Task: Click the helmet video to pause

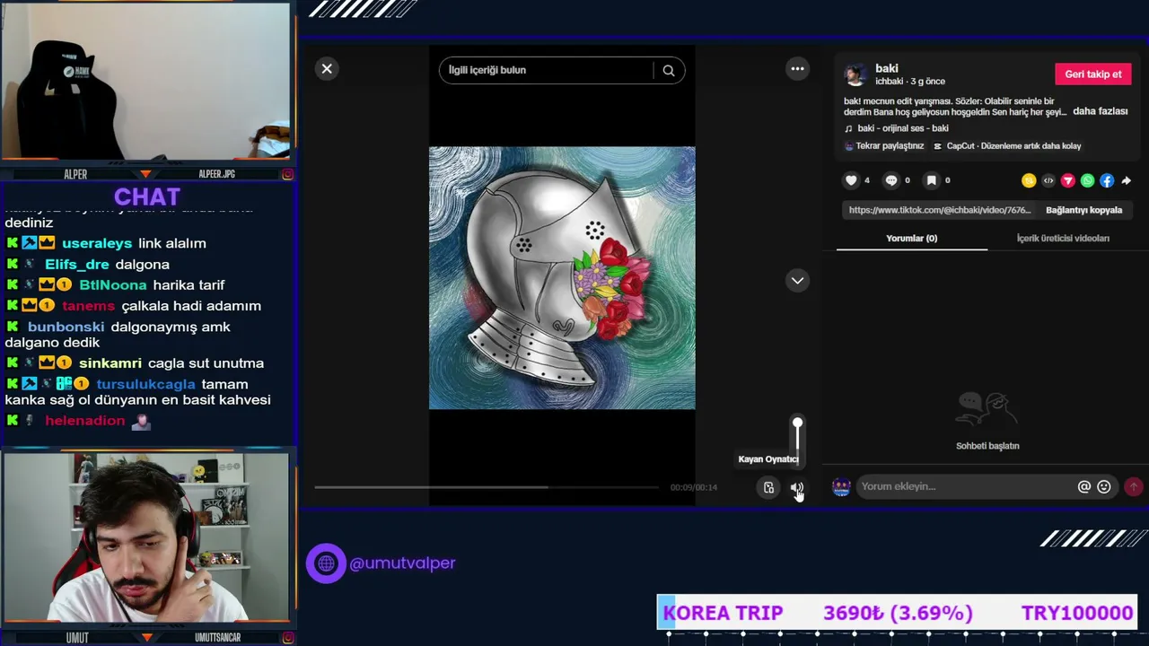Action: 562,278
